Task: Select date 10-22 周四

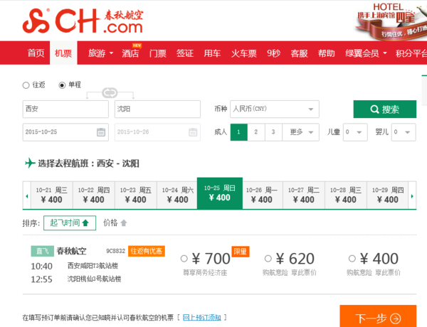Action: (x=94, y=195)
